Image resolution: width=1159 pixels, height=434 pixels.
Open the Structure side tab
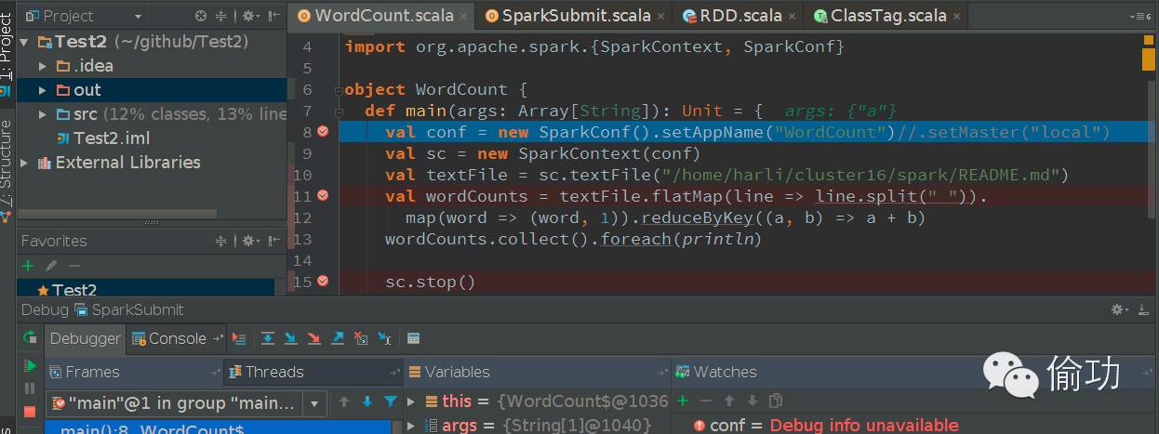point(7,170)
